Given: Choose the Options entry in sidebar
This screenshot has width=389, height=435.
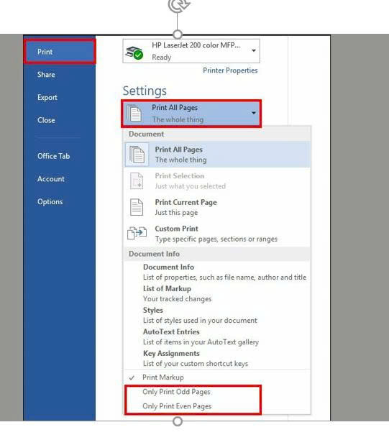Looking at the screenshot, I should (x=50, y=202).
